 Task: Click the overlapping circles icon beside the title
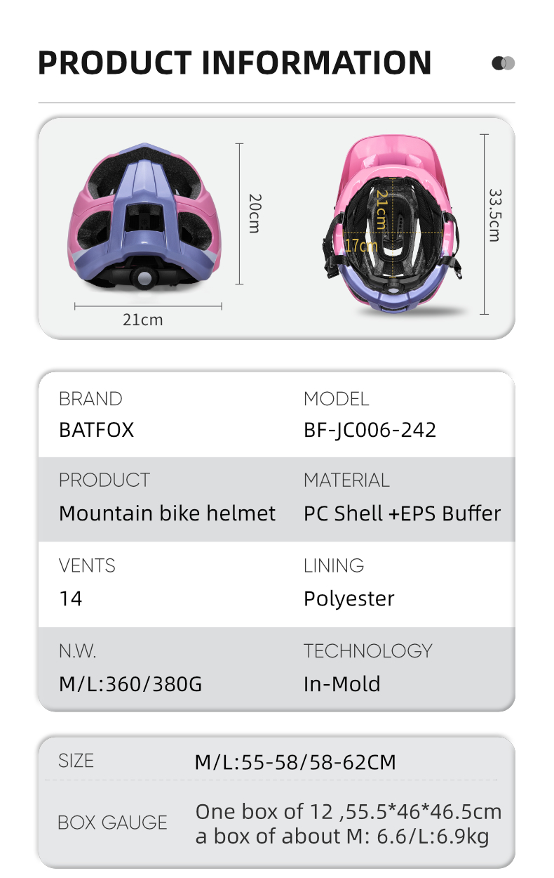(x=504, y=63)
